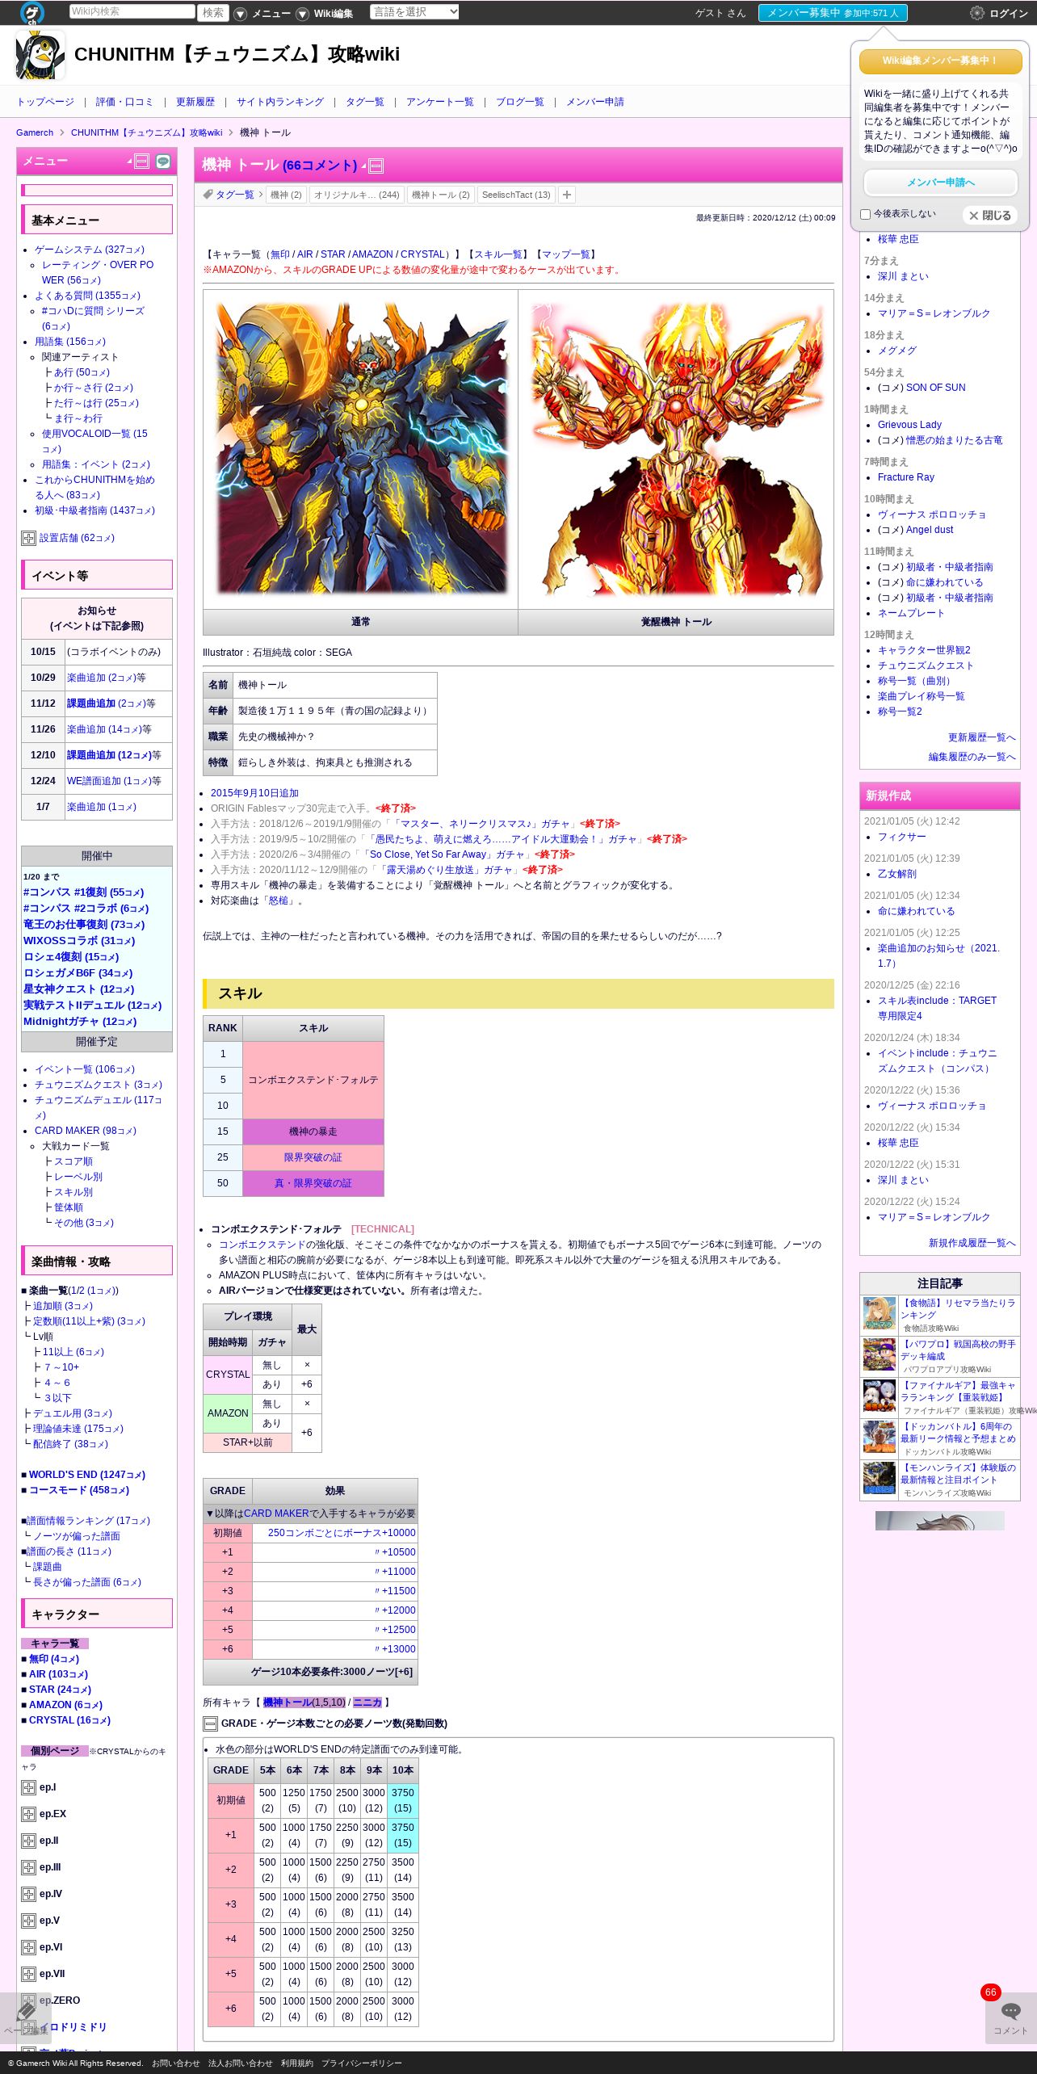1037x2074 pixels.
Task: Open アンケート一覧 nav link
Action: click(x=440, y=102)
